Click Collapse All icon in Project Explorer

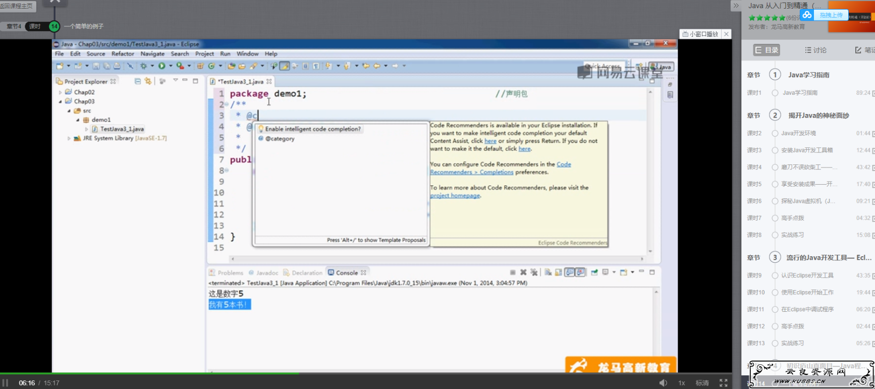pos(138,81)
